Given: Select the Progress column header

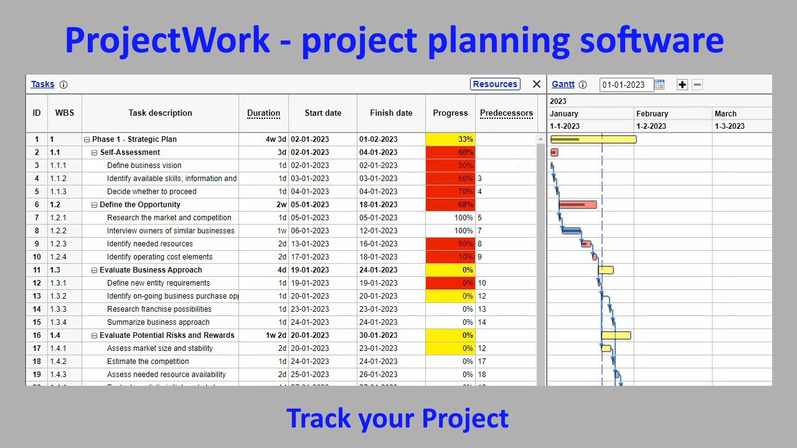Looking at the screenshot, I should [x=450, y=113].
